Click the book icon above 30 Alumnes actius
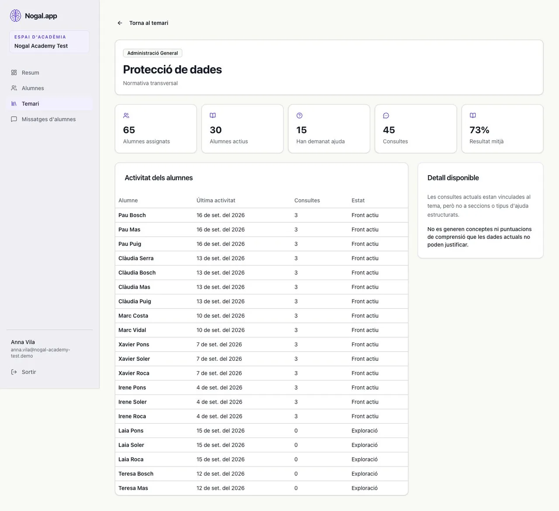559x511 pixels. pos(213,116)
